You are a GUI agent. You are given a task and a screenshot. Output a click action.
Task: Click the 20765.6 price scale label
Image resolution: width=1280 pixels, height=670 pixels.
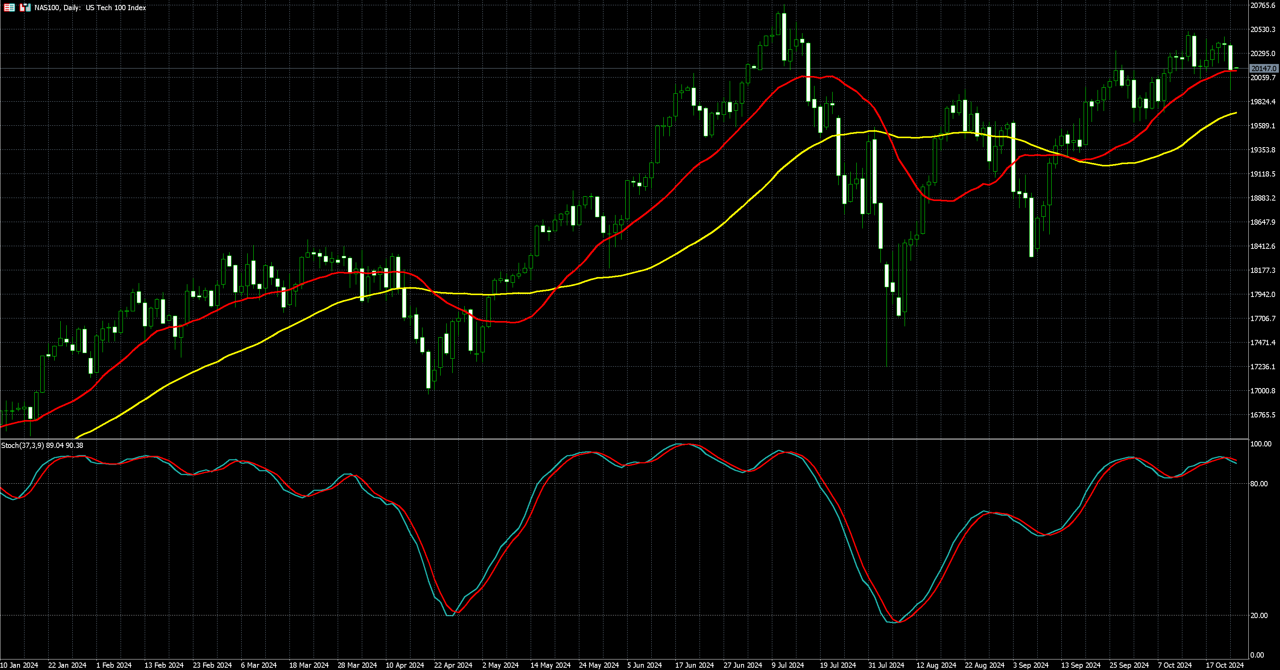[1262, 5]
